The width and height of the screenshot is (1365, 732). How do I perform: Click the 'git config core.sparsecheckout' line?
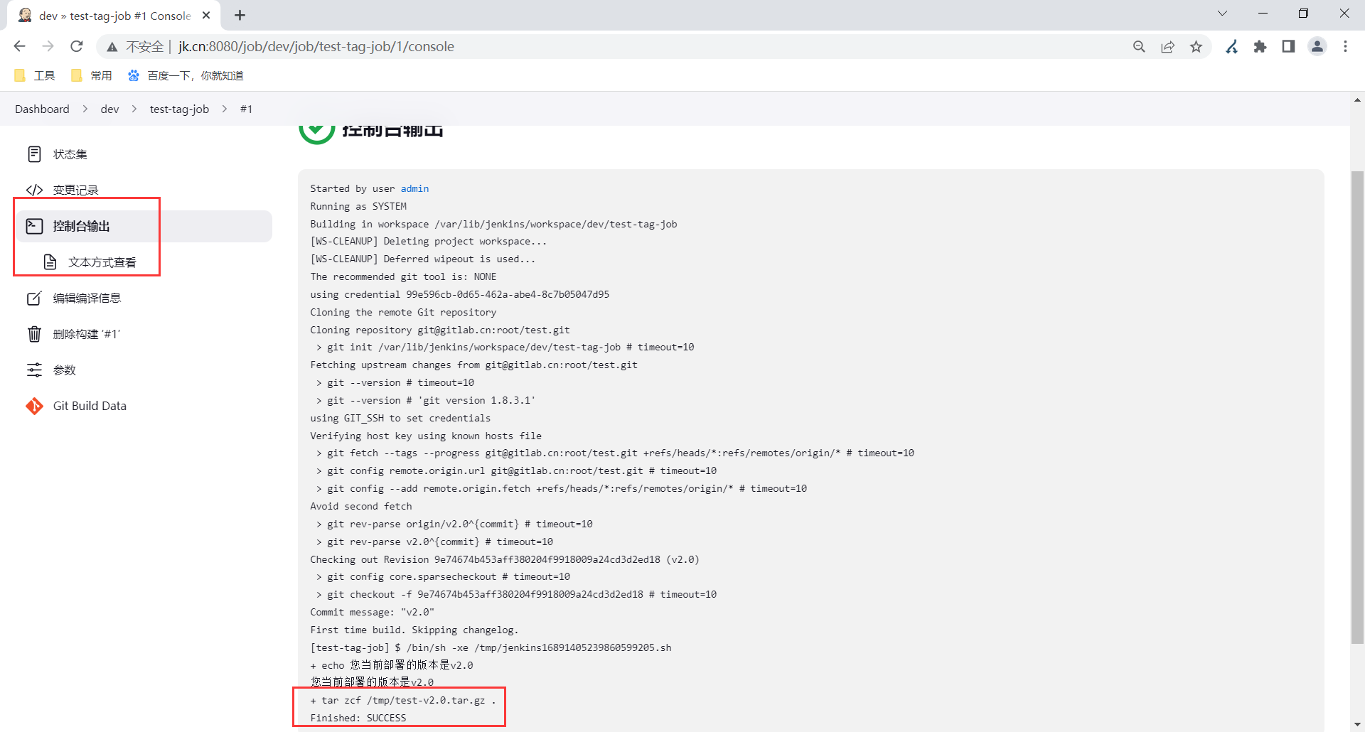tap(443, 576)
